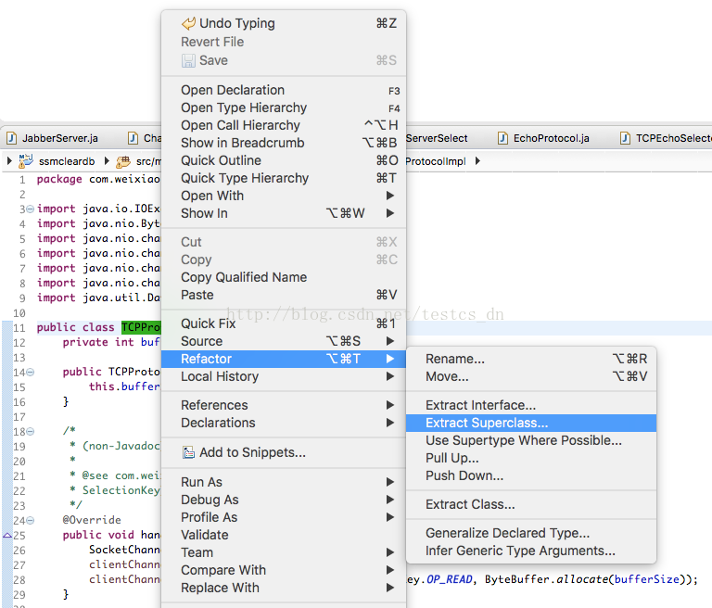Click Undo Typing arrow icon
This screenshot has width=712, height=608.
click(x=188, y=23)
